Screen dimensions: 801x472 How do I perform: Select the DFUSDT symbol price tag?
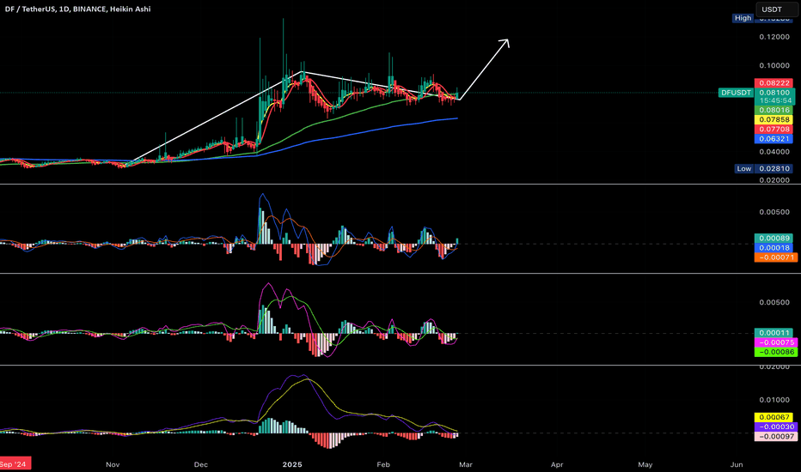point(736,93)
